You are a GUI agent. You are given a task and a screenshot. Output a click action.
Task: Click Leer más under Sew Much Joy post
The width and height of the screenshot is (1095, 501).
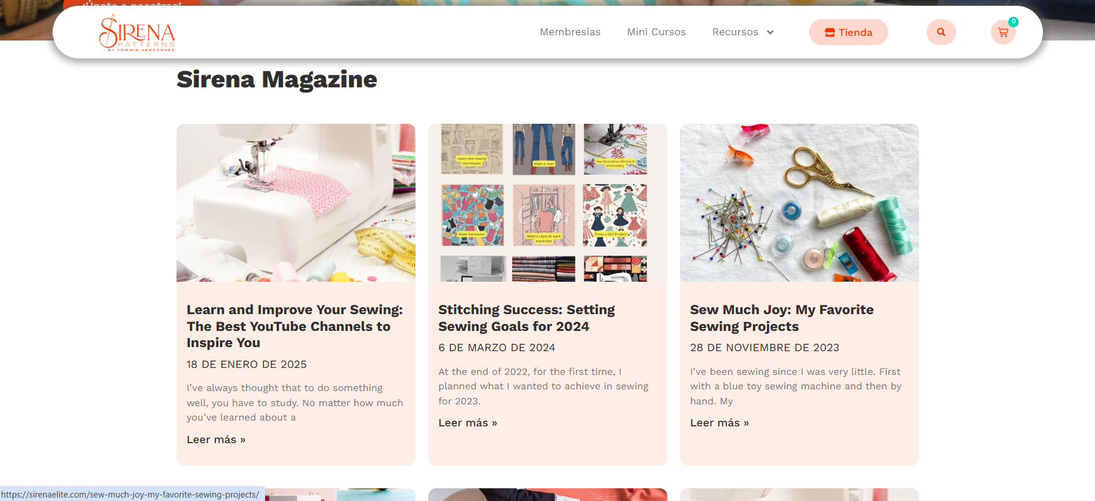click(719, 423)
